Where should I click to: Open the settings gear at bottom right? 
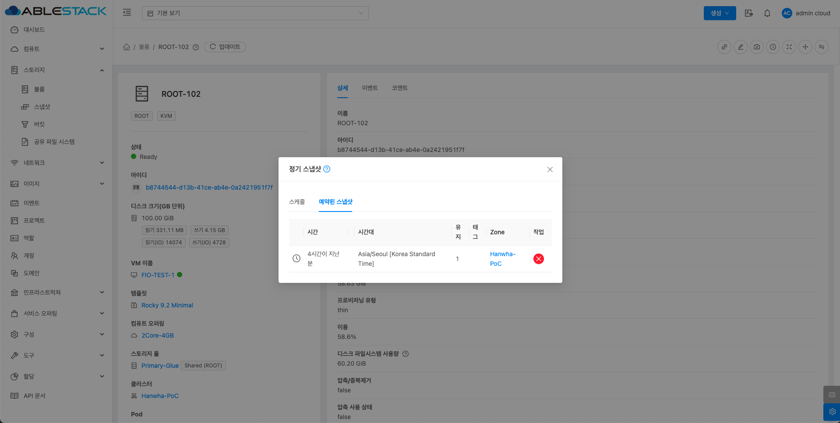(x=832, y=412)
